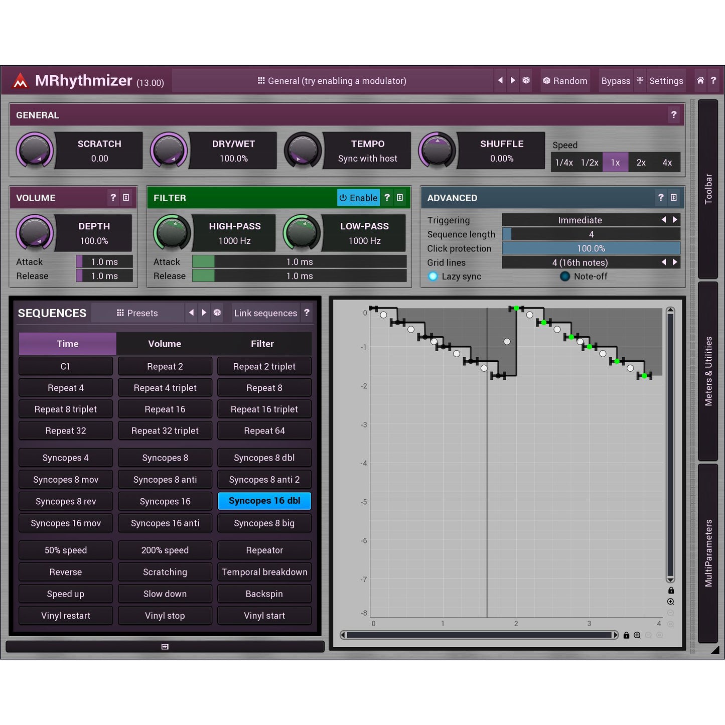
Task: Click the home icon in title bar
Action: click(700, 81)
